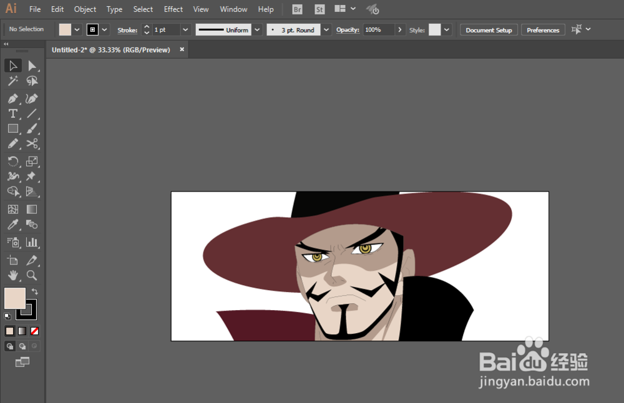Set paint mode to None

tap(34, 331)
